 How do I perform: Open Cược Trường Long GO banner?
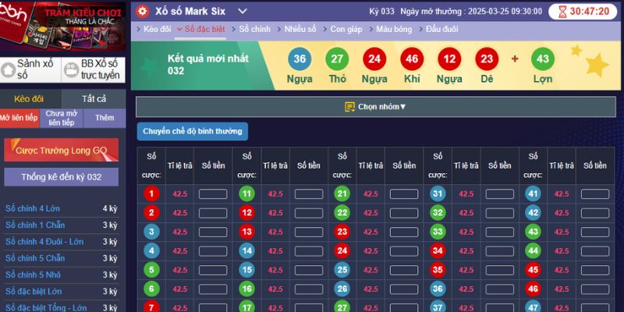[62, 150]
